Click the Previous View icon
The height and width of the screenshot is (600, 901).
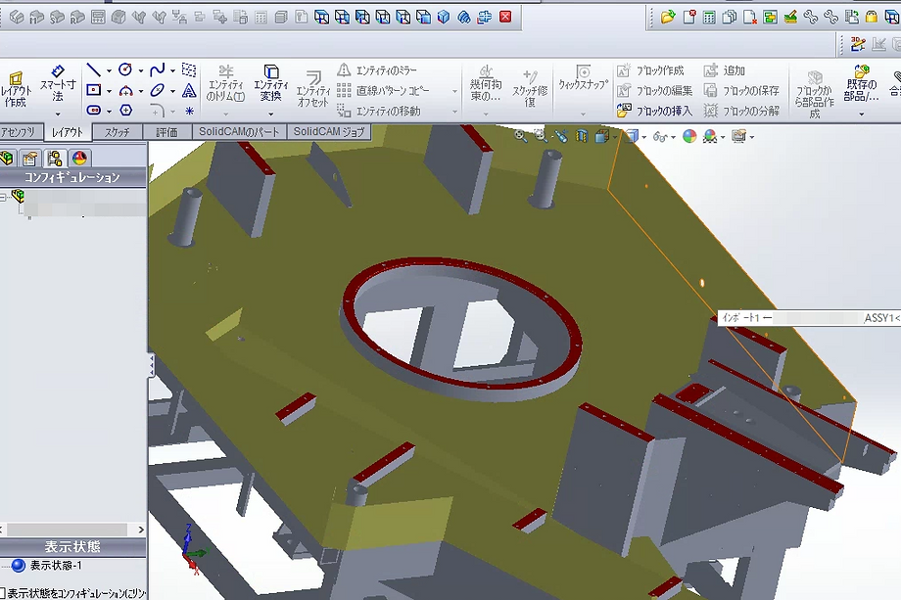(x=561, y=136)
